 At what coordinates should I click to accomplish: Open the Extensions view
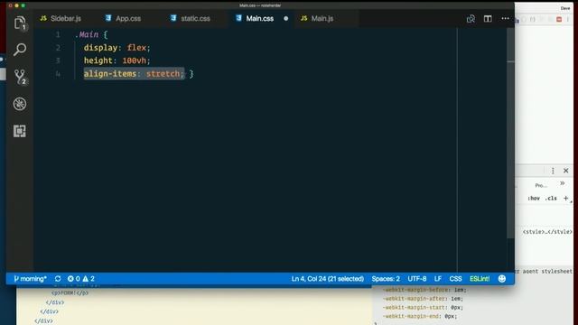[x=20, y=131]
